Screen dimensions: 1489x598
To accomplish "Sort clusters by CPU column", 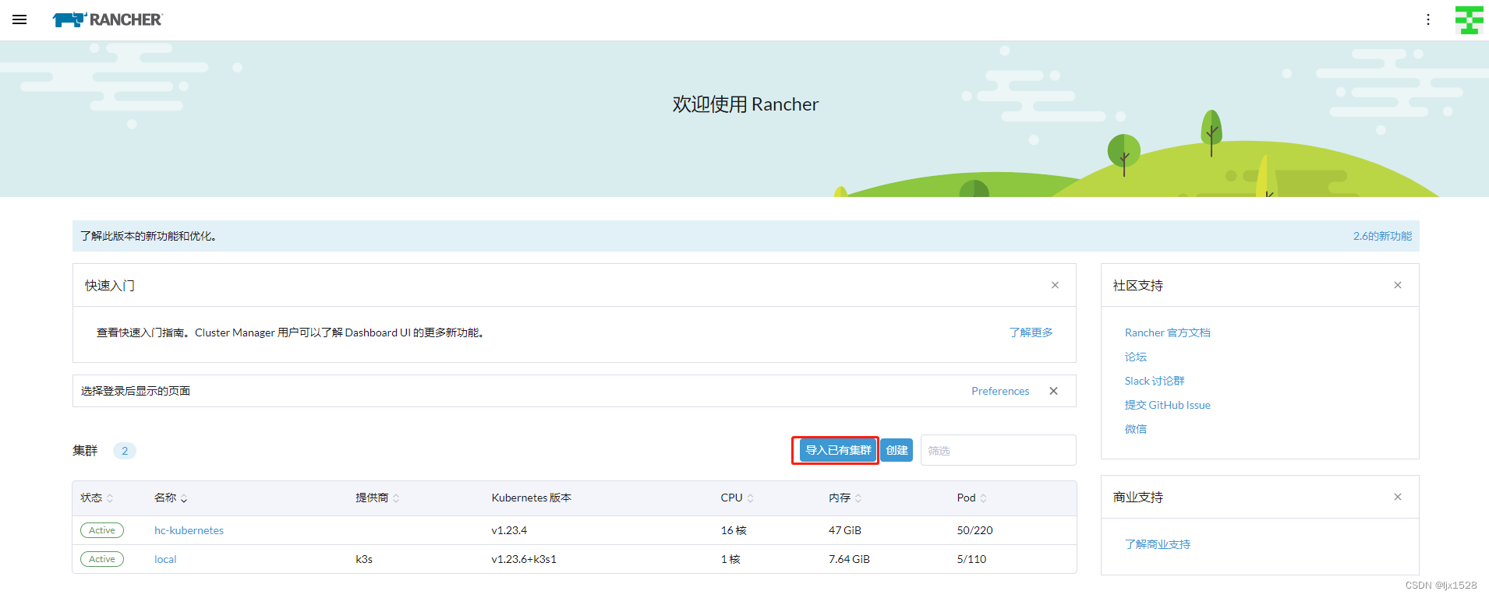I will pos(737,498).
